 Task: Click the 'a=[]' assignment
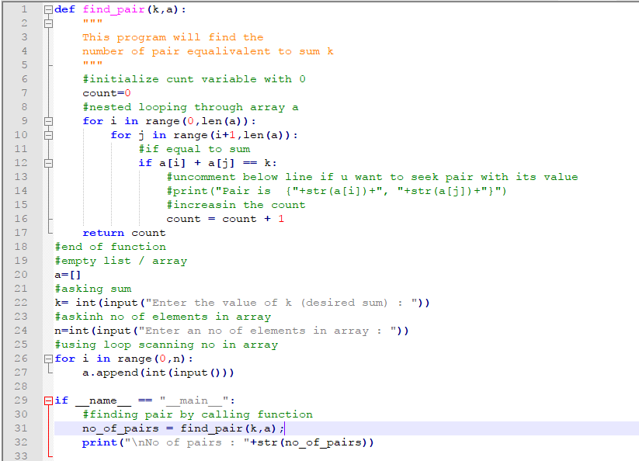(x=68, y=275)
